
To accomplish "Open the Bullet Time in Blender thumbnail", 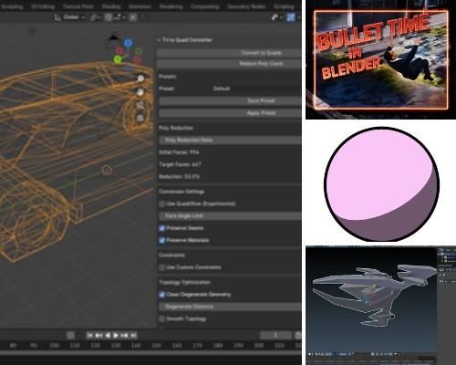I will tap(380, 59).
